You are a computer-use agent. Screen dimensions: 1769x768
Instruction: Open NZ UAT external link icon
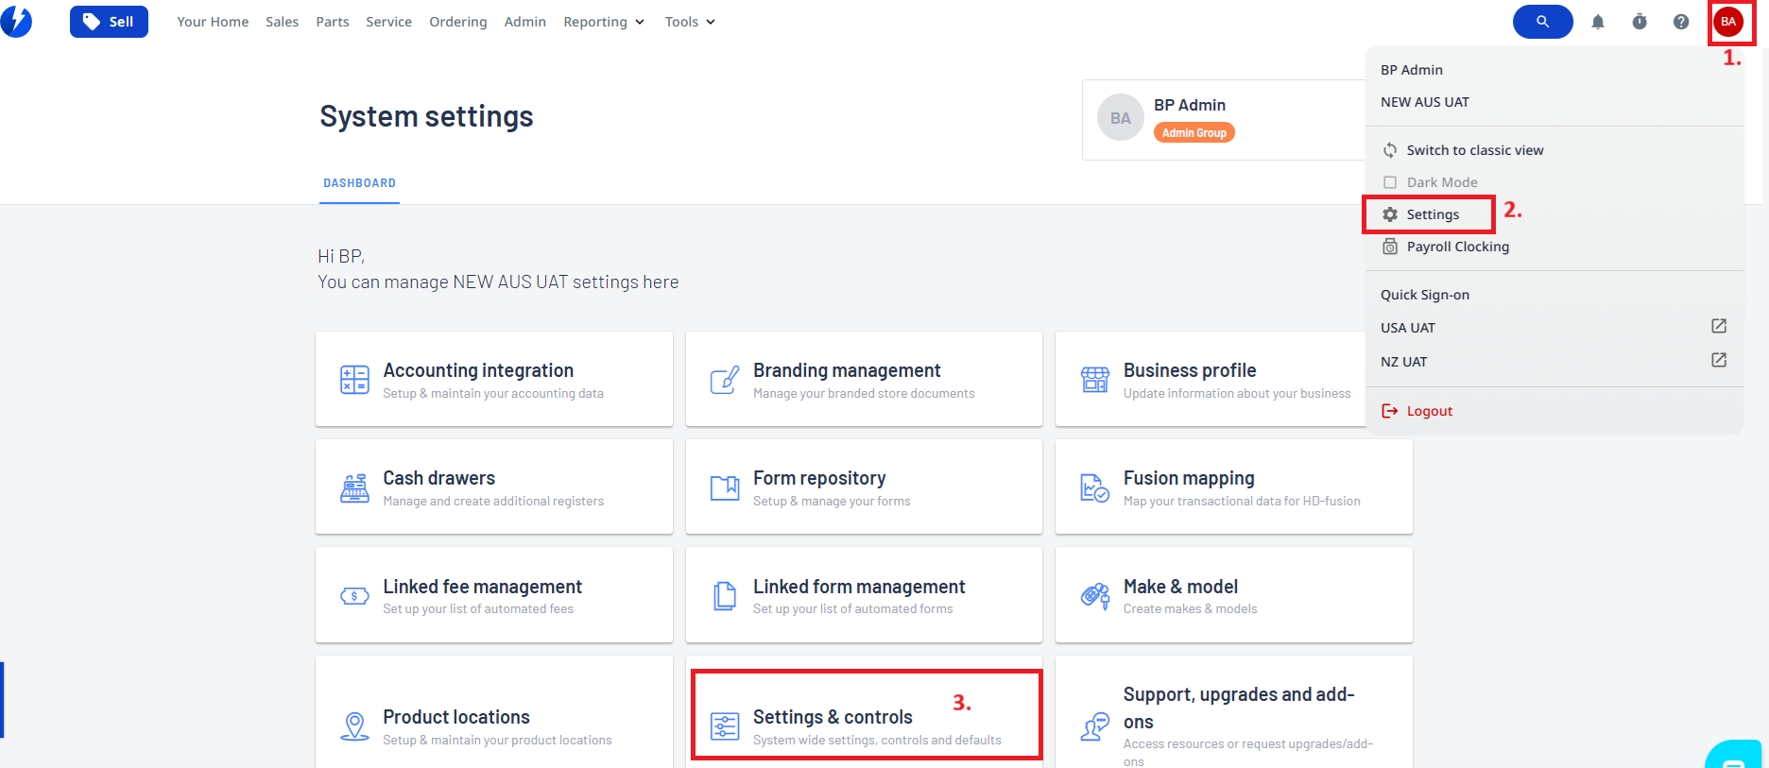(x=1719, y=360)
